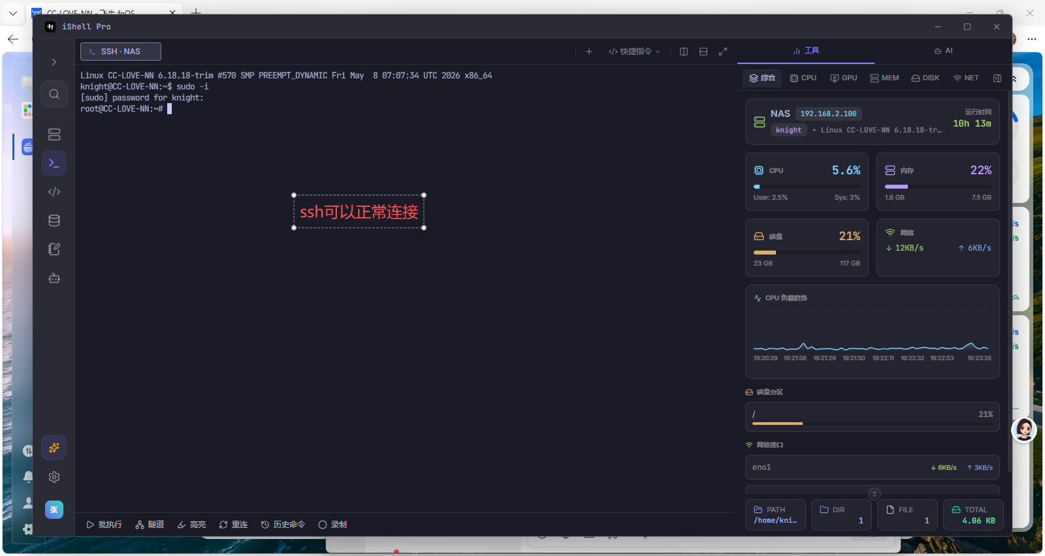Open the server list sidebar icon
Screen dimensions: 1045x556
coord(54,134)
